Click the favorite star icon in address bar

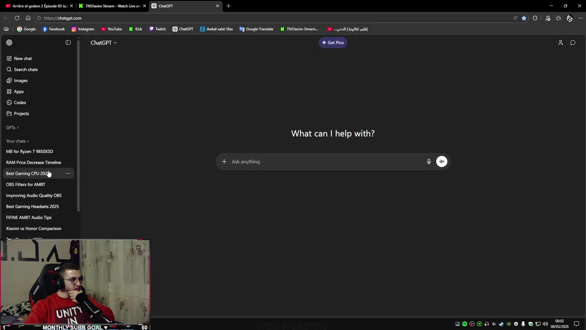[x=524, y=18]
